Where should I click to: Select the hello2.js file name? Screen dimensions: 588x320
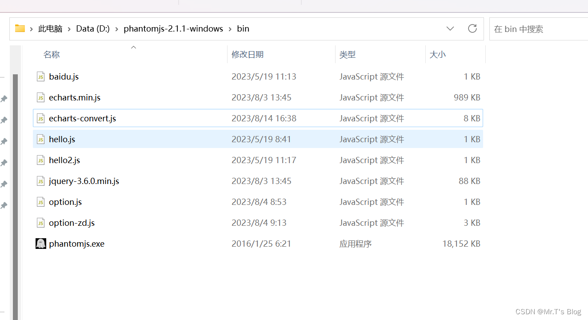[x=64, y=160]
